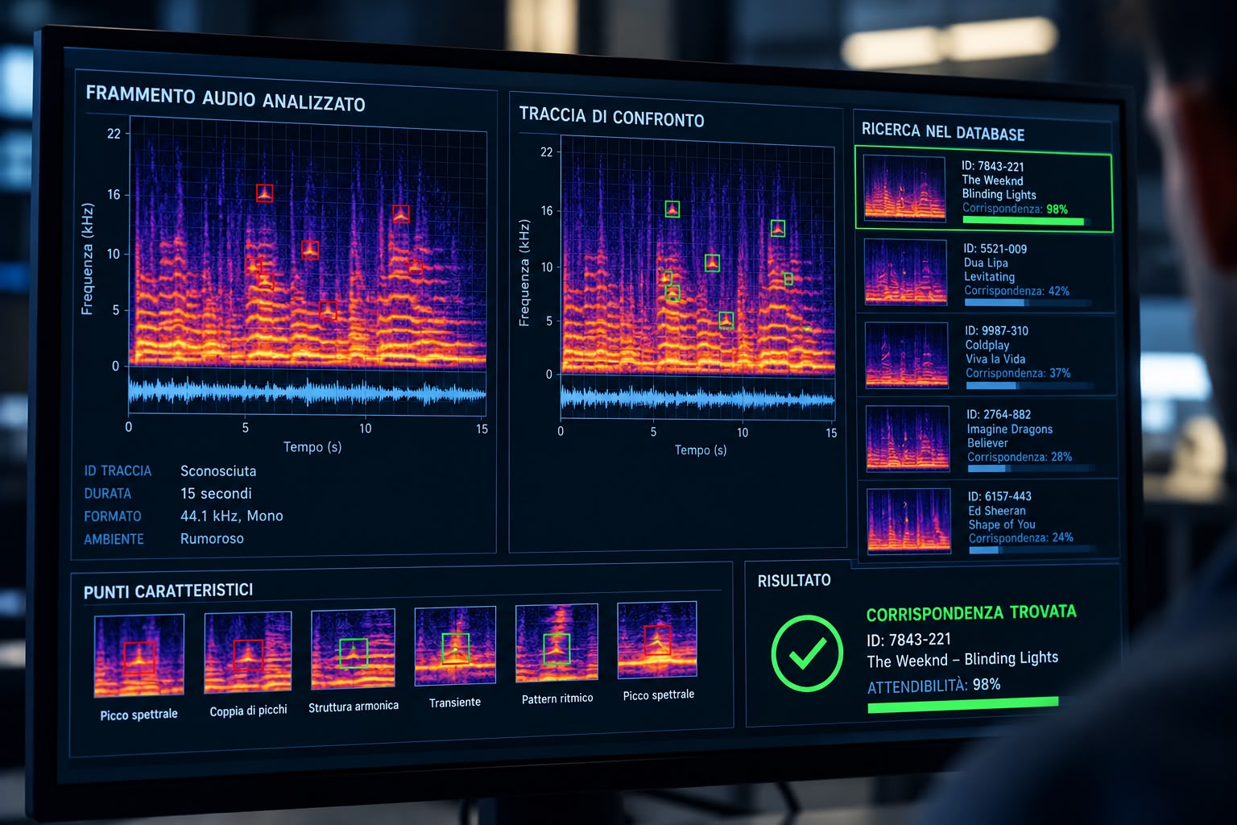1237x825 pixels.
Task: Click the 'ID: 5521-009' entry text
Action: [995, 249]
